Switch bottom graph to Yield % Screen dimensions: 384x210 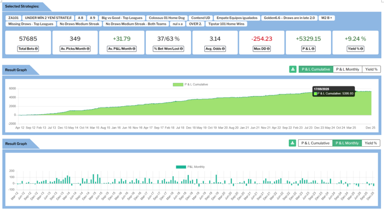[x=371, y=143]
